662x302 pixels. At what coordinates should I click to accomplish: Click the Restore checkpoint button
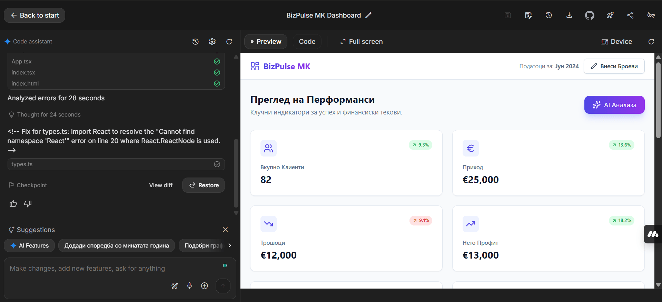coord(204,185)
